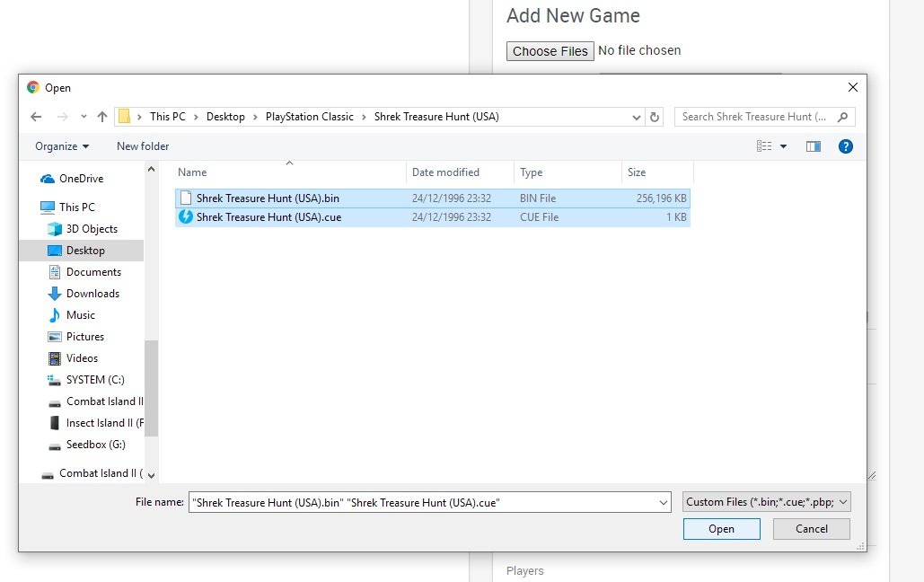Click the Documents page icon
Screen dimensions: 924x582
click(x=54, y=272)
